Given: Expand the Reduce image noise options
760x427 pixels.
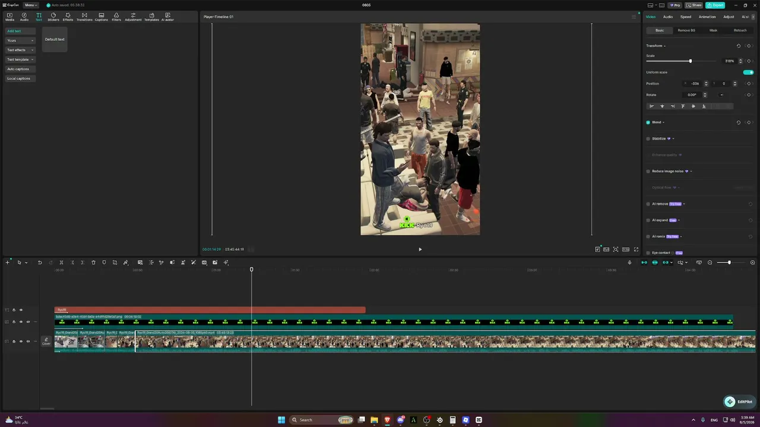Looking at the screenshot, I should point(691,171).
